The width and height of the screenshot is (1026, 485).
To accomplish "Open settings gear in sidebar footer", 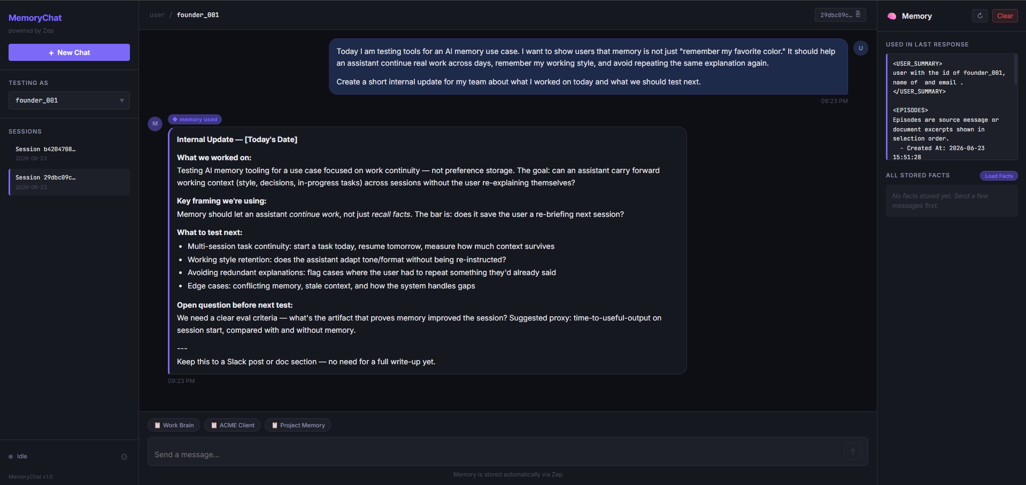I will (x=124, y=457).
